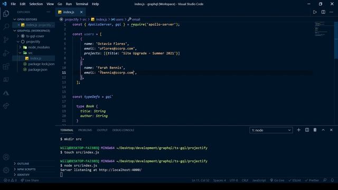Expand the ts-gql-cover folder
338x190 pixels.
pyautogui.click(x=34, y=36)
